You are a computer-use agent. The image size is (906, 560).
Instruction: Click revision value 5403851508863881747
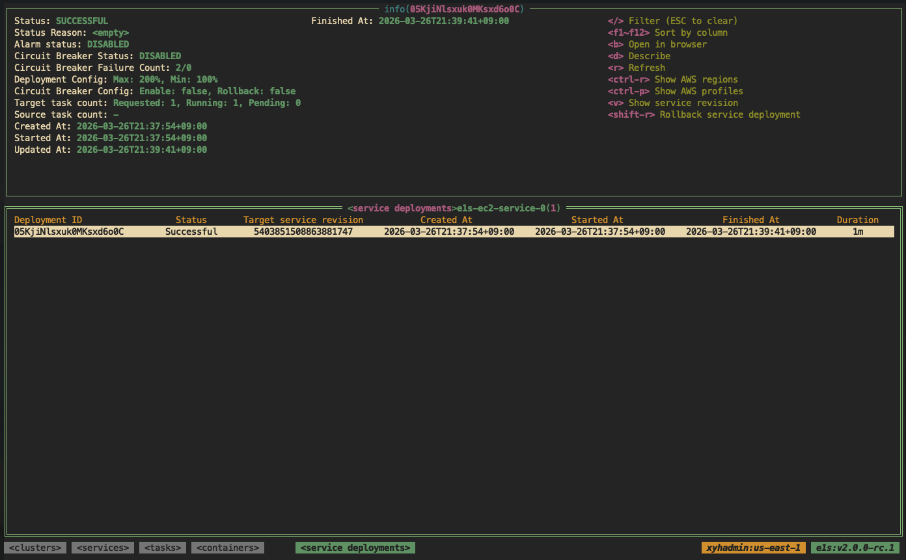(303, 232)
